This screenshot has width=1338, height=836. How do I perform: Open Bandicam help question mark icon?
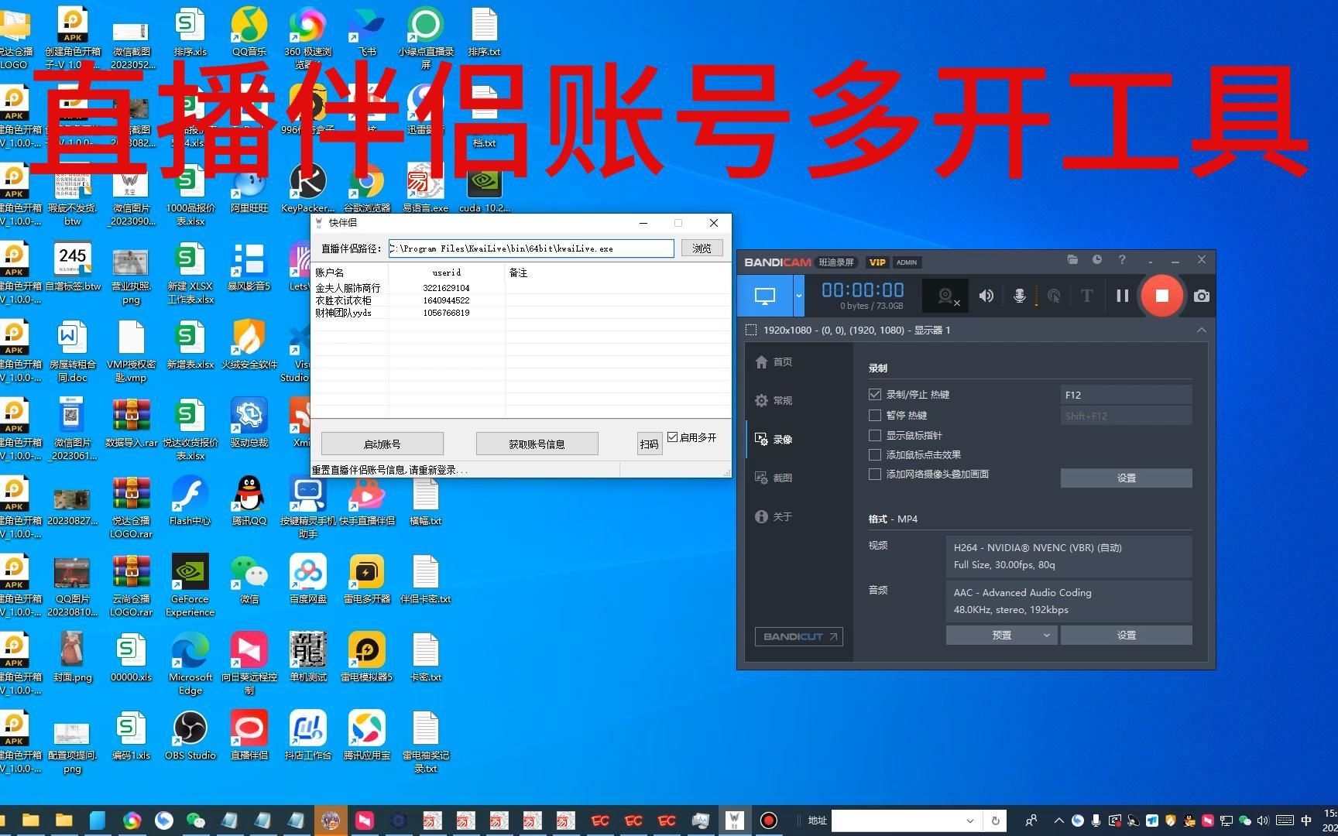[1122, 260]
